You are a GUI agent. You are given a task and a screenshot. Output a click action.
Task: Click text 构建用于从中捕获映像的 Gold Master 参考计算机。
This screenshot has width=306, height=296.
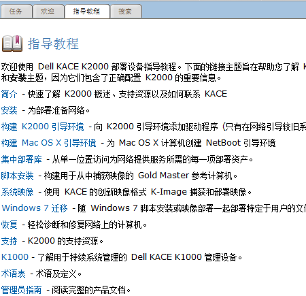141,176
